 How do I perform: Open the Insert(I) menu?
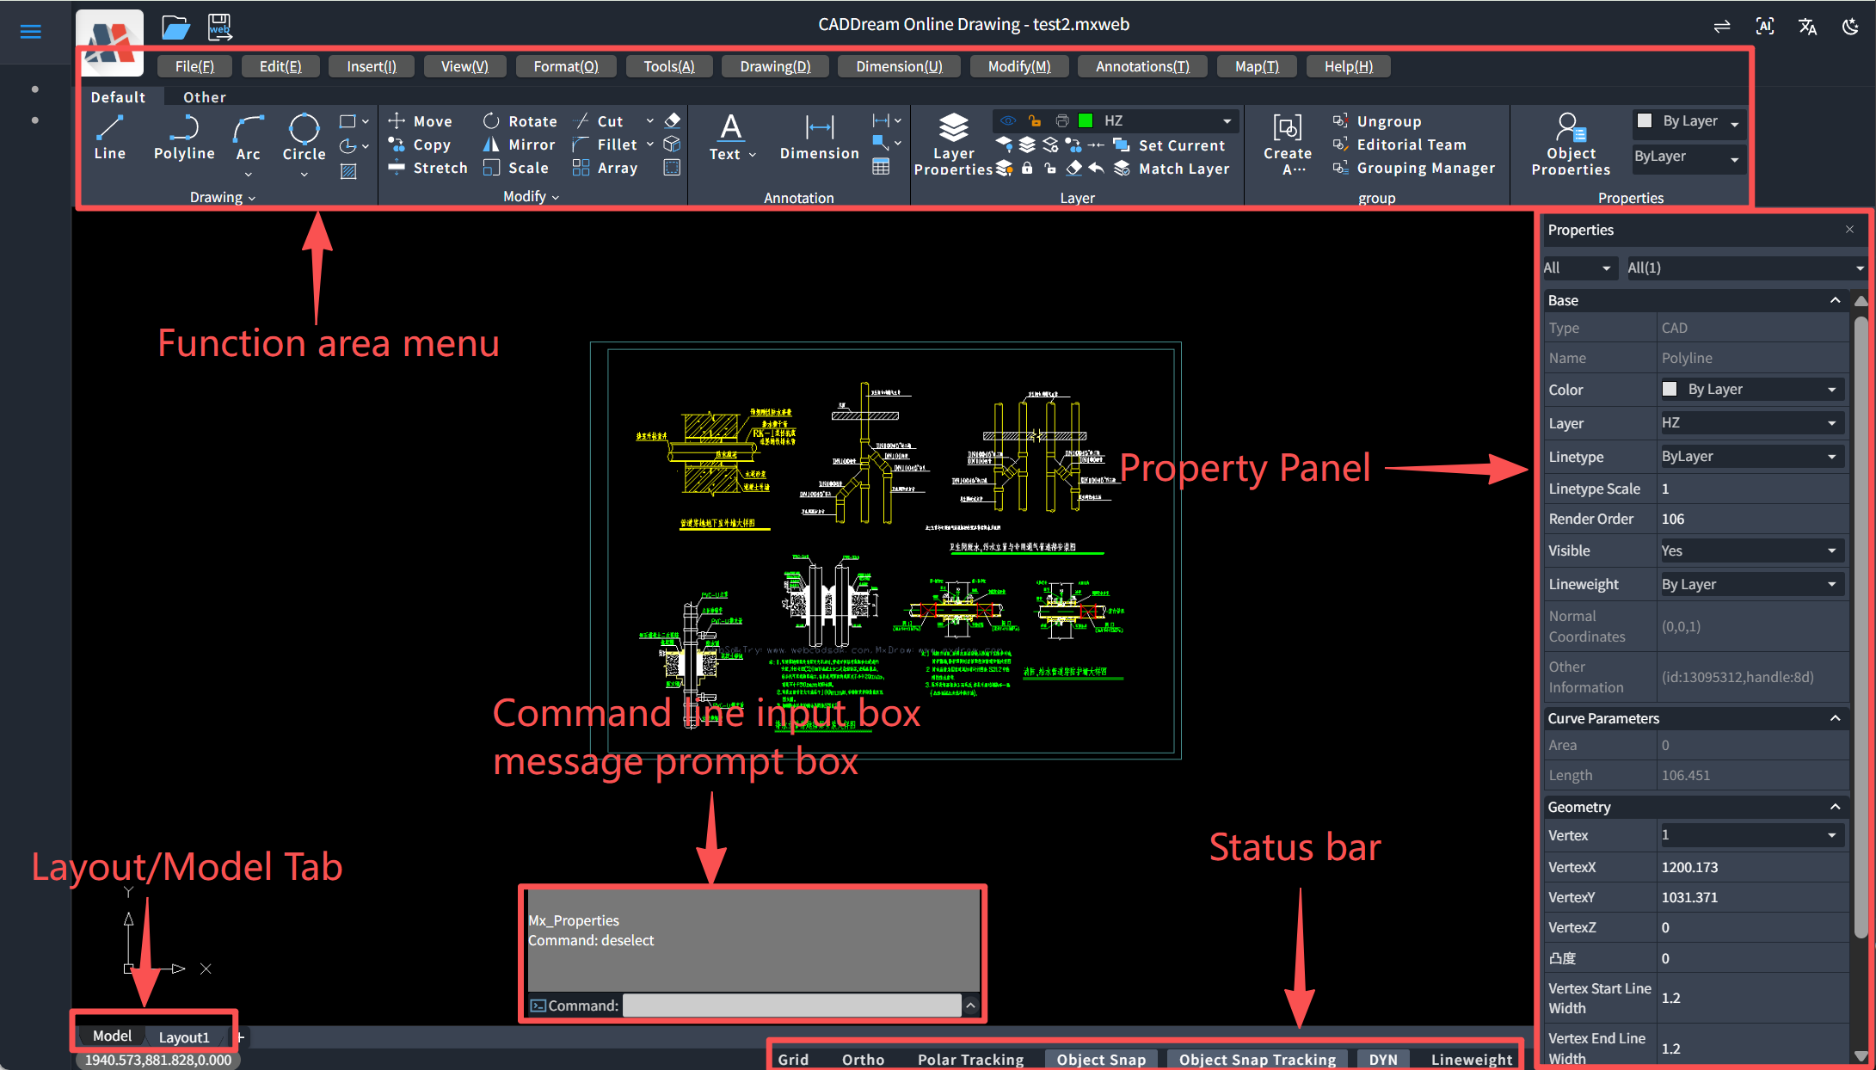click(x=372, y=66)
